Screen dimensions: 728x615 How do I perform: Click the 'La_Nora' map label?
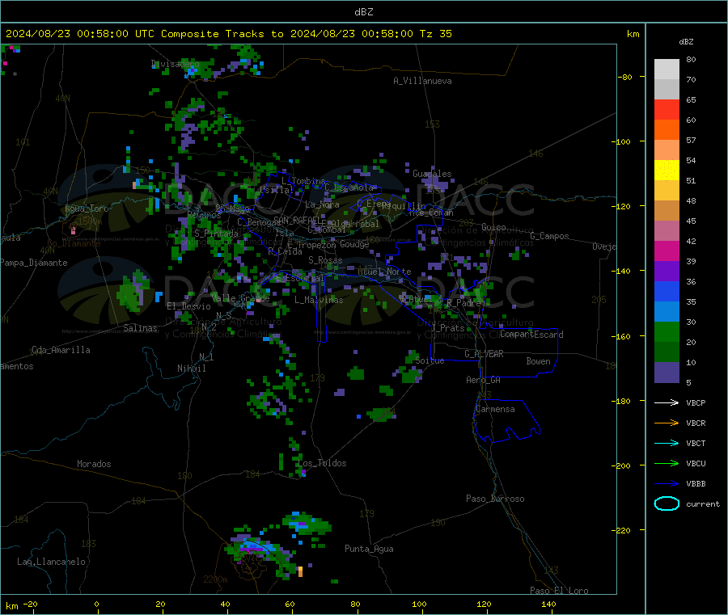click(x=322, y=204)
